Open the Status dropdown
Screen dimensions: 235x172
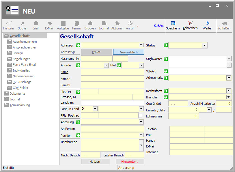205,45
